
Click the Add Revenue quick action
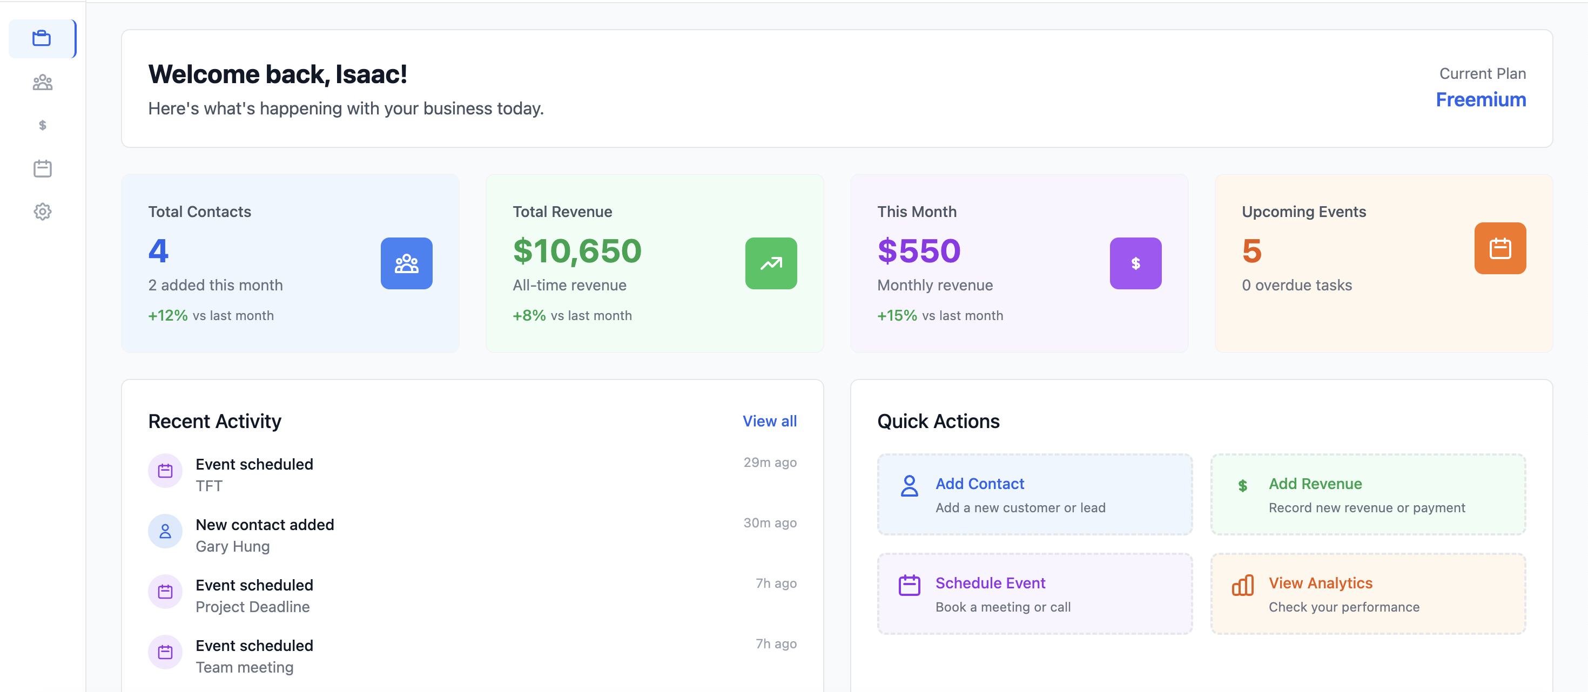[1368, 494]
